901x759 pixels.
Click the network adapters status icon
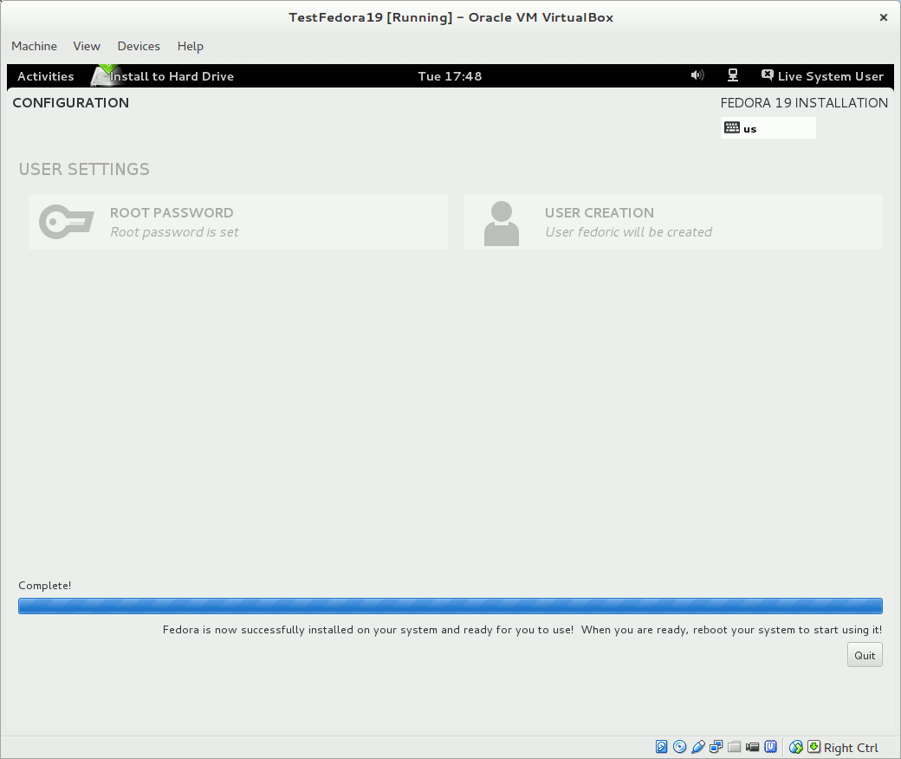[716, 747]
